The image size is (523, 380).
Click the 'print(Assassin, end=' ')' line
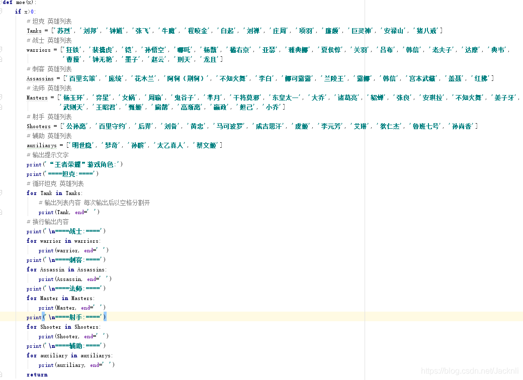[x=75, y=279]
